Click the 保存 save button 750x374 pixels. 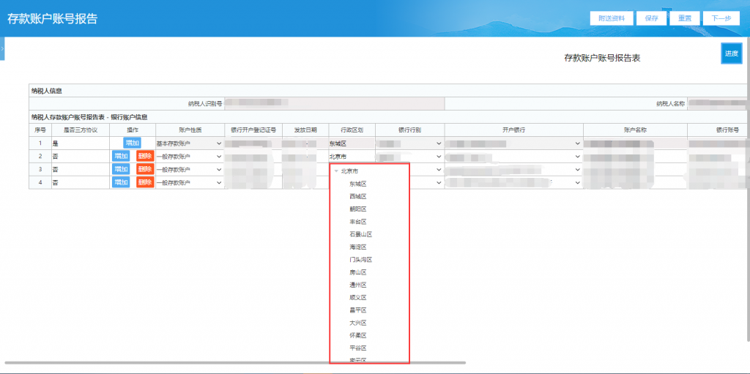(x=651, y=18)
